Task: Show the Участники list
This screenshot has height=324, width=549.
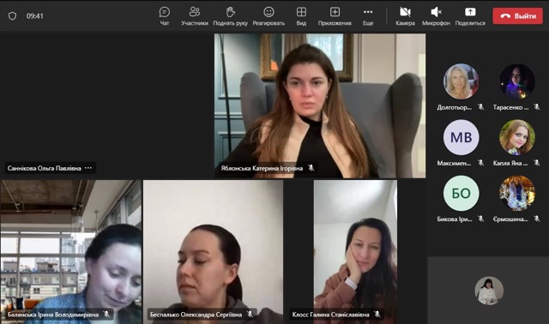Action: (195, 12)
